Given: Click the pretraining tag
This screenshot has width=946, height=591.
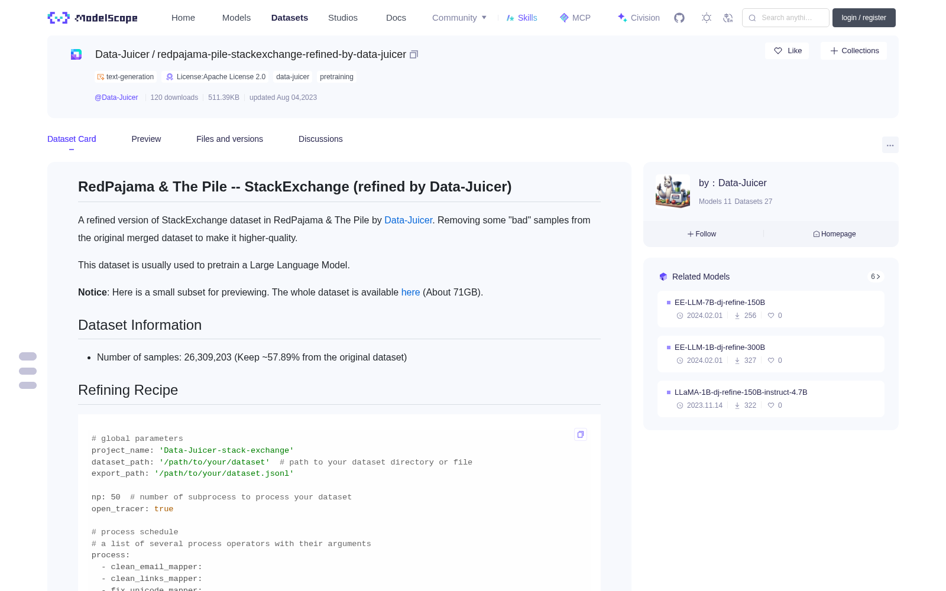Looking at the screenshot, I should coord(336,77).
